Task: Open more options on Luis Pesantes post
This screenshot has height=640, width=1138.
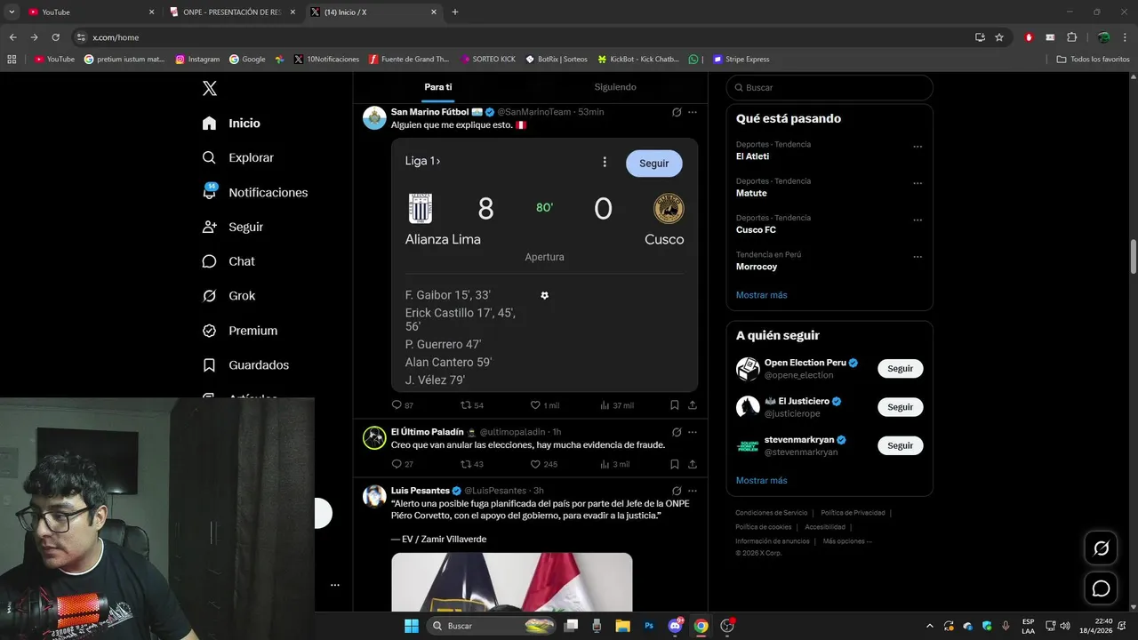Action: tap(693, 491)
